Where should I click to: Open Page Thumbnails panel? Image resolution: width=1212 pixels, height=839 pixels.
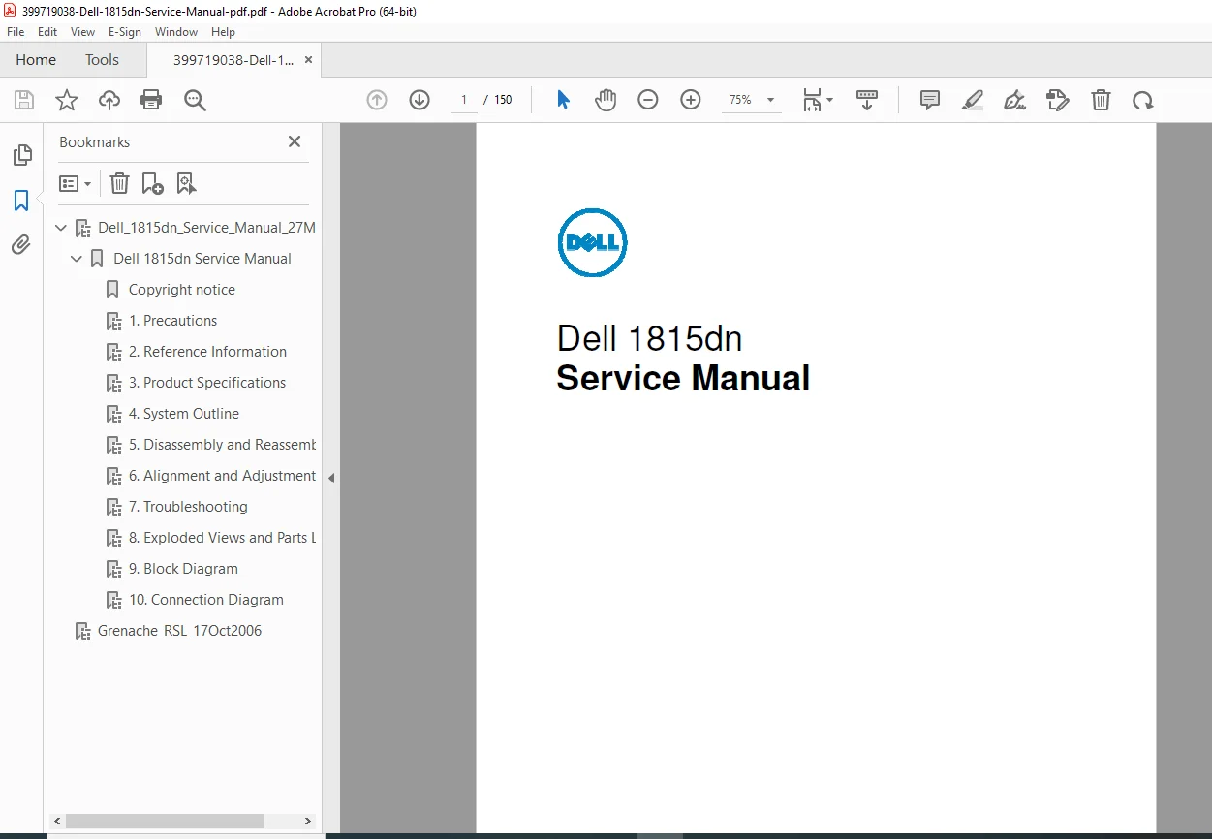[21, 155]
